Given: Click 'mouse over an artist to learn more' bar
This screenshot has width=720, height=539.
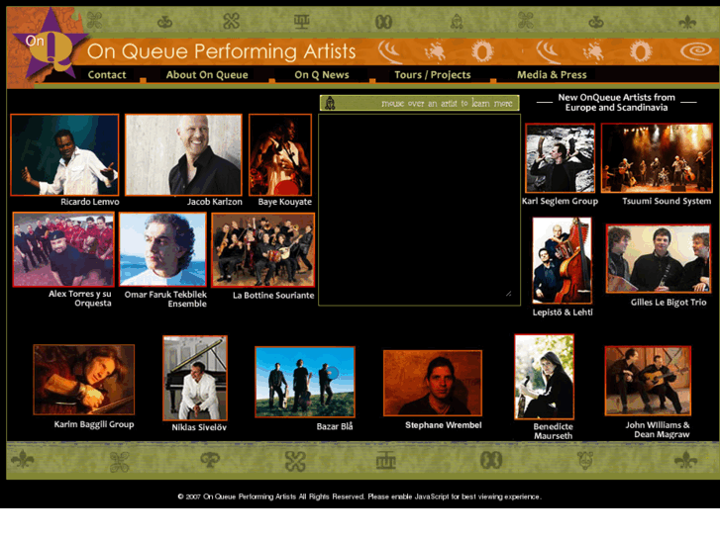Looking at the screenshot, I should 419,103.
